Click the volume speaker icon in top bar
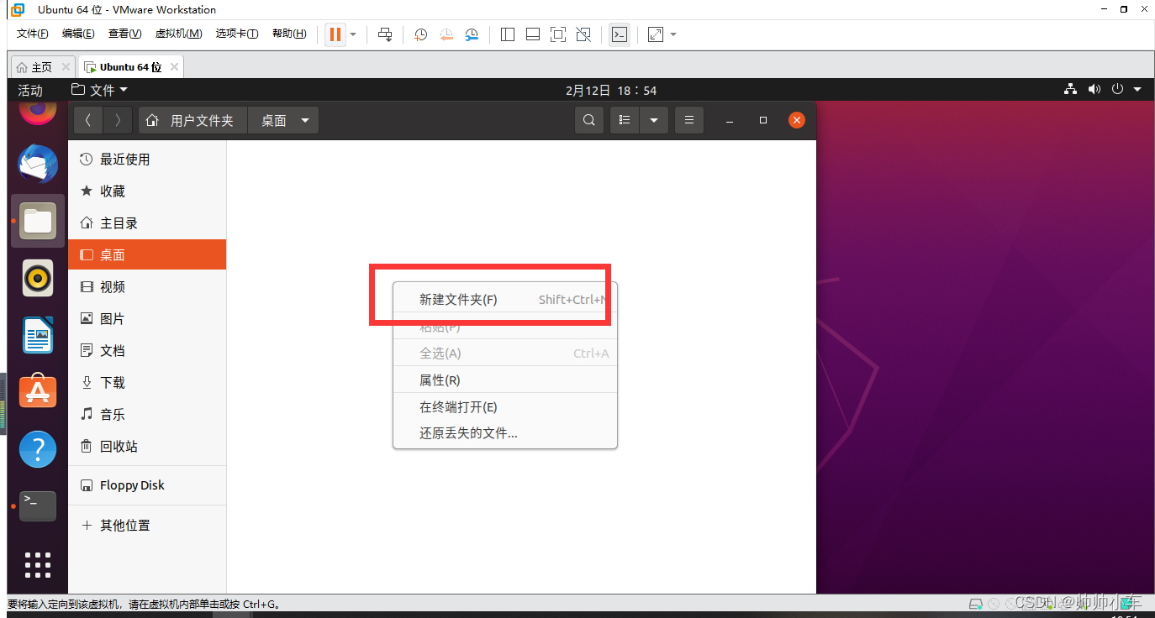The height and width of the screenshot is (618, 1155). [1094, 89]
